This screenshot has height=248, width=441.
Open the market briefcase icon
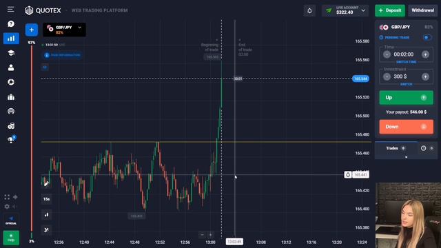[11, 97]
